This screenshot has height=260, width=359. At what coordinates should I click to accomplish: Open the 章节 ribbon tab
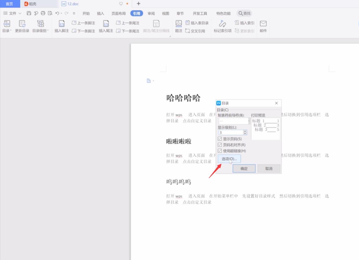pos(180,13)
